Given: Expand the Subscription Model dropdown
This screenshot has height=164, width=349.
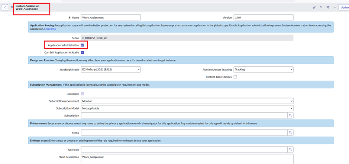Looking at the screenshot, I should 187,108.
